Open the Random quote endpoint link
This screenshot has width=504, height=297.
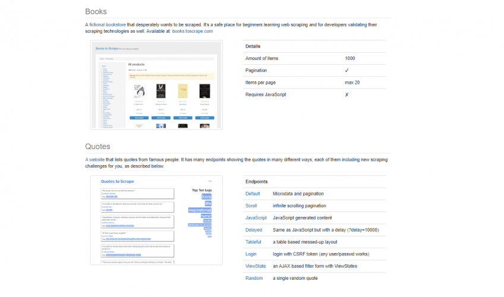pyautogui.click(x=254, y=278)
